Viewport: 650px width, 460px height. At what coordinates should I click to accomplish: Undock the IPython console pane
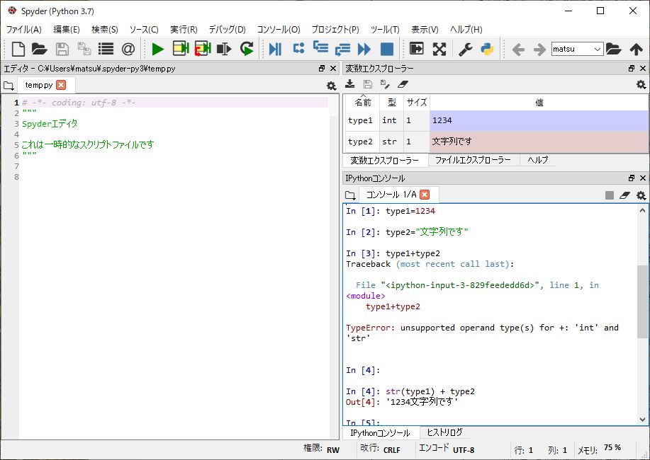click(x=632, y=178)
